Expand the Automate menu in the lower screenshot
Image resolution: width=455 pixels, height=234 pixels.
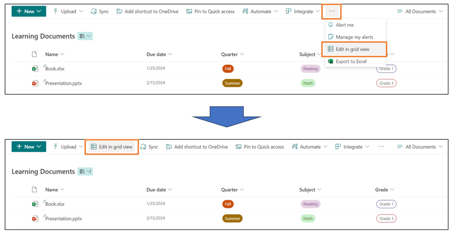[310, 146]
